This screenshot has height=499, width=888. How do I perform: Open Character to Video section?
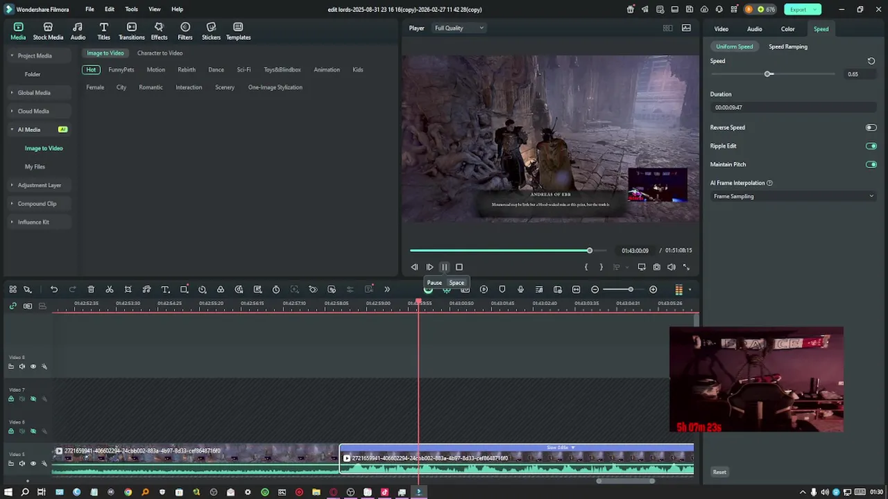pyautogui.click(x=160, y=53)
